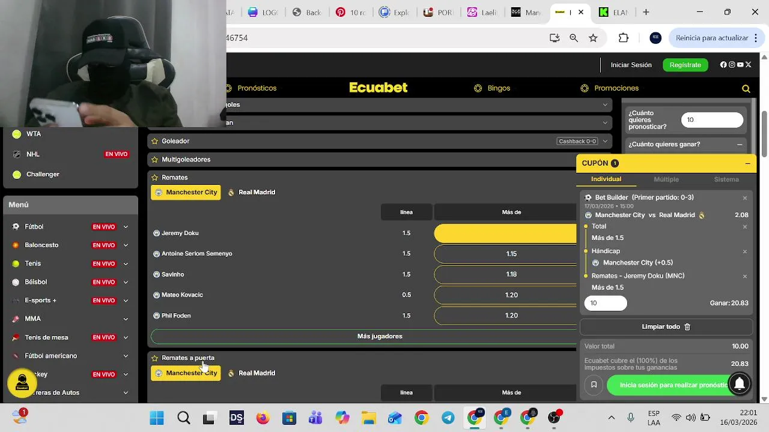Switch to the Múltiple coupon tab
769x432 pixels.
click(x=666, y=179)
